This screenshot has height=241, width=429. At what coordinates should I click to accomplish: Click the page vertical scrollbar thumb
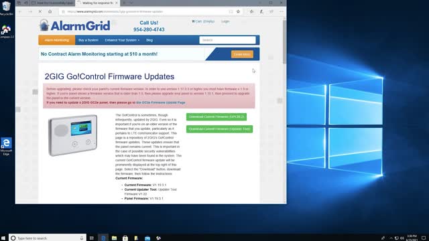point(284,42)
